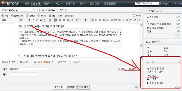Open the emoticon picker
The image size is (182, 91).
[x=119, y=20]
